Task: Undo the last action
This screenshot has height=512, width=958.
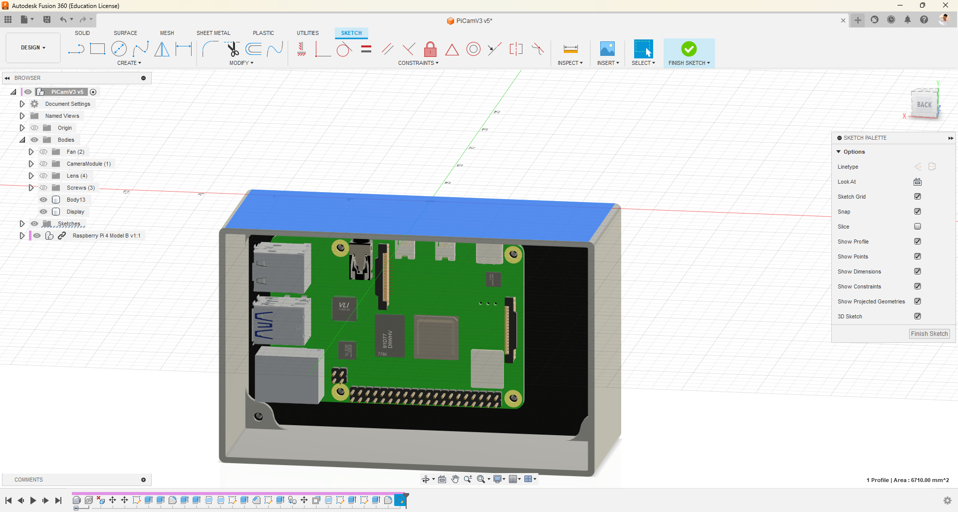Action: (63, 19)
